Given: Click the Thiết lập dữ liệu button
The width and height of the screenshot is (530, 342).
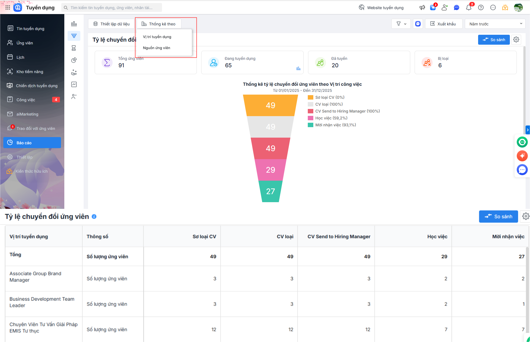Looking at the screenshot, I should (x=112, y=24).
